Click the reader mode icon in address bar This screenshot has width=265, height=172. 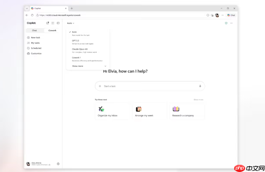(208, 15)
